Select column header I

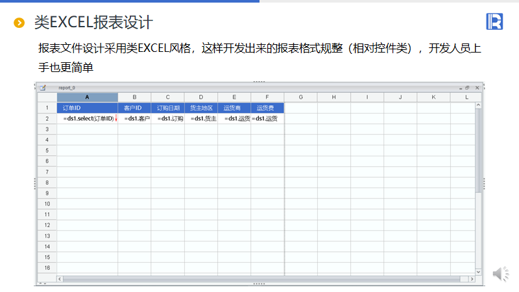coord(367,97)
